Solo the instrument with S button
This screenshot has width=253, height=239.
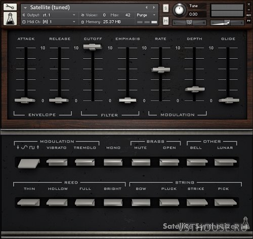(166, 8)
